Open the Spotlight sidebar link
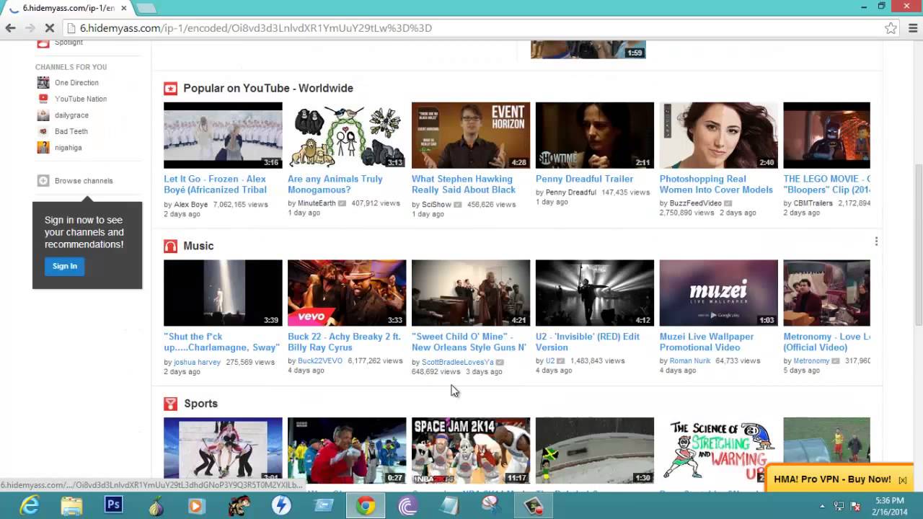Image resolution: width=923 pixels, height=519 pixels. click(69, 43)
